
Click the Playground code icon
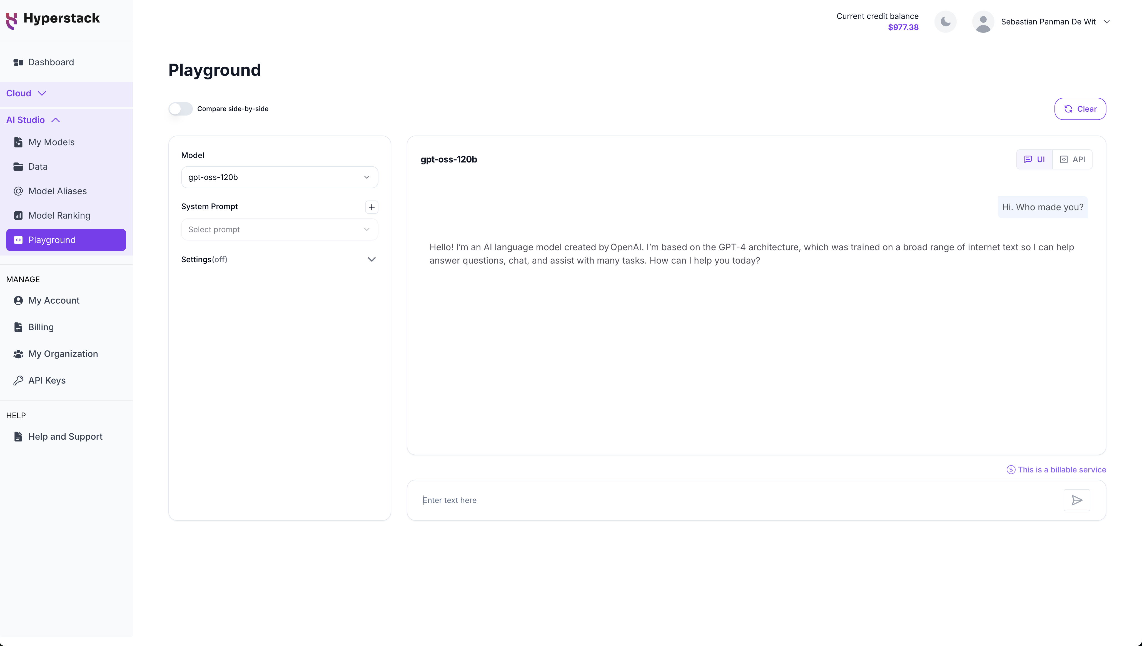tap(18, 240)
